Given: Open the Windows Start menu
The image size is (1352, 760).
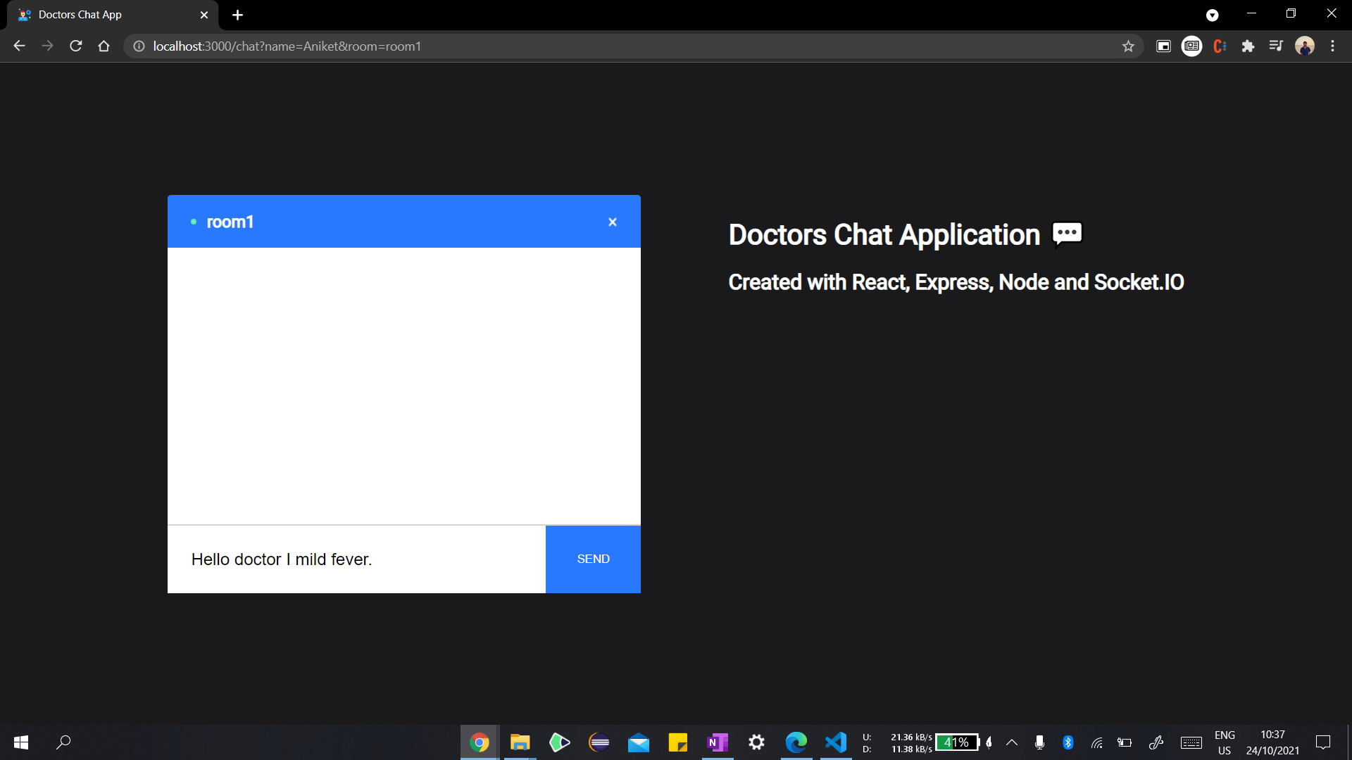Looking at the screenshot, I should (21, 742).
